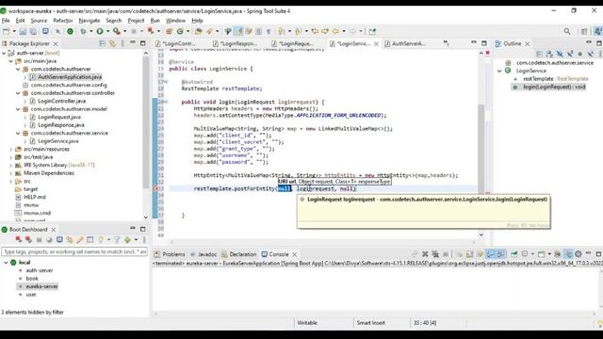Click the Start/restart icon in Boot Dashboard toolbar

[x=19, y=240]
